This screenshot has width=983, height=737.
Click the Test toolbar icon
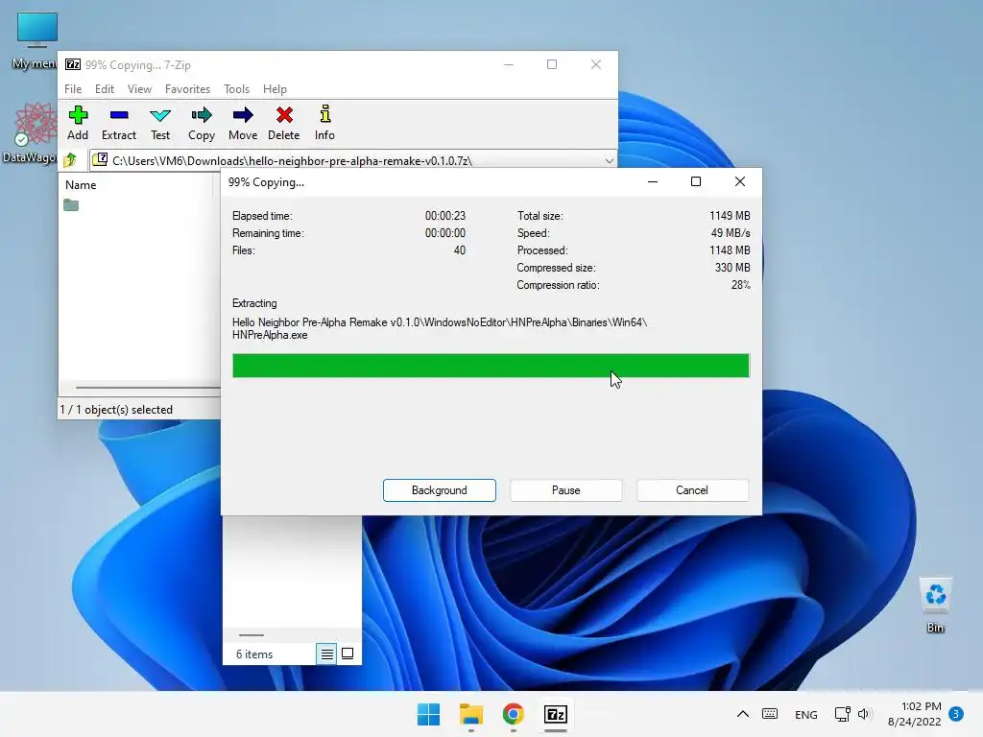160,123
